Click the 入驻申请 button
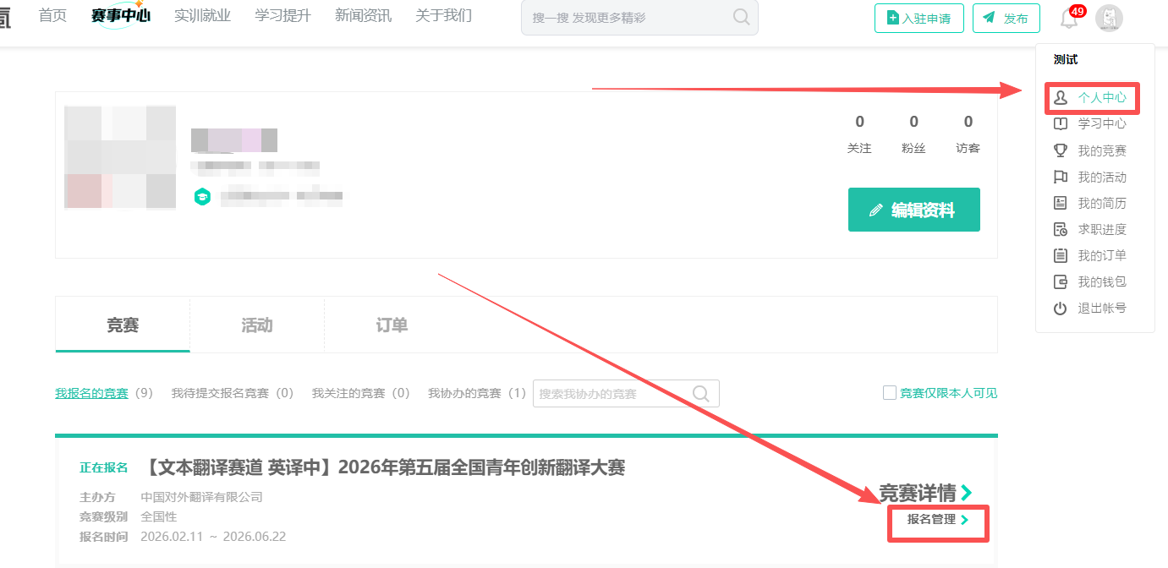The width and height of the screenshot is (1168, 568). (x=918, y=19)
